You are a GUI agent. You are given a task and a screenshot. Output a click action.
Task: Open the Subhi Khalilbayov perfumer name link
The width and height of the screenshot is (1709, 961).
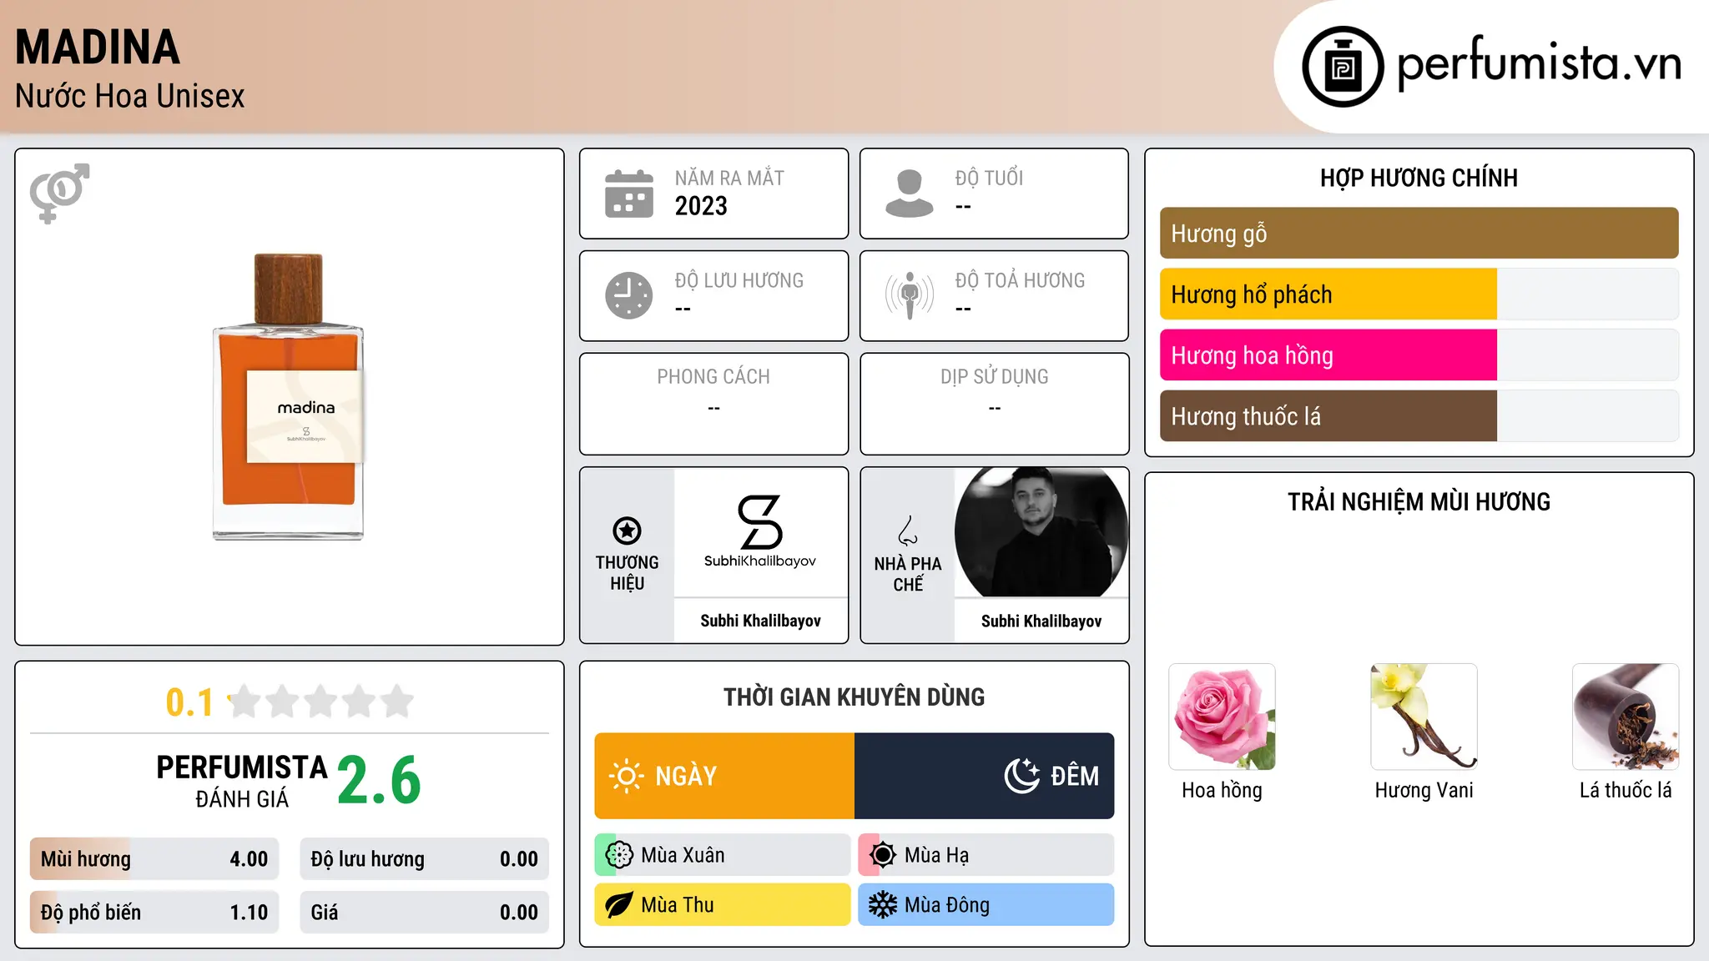[1041, 621]
